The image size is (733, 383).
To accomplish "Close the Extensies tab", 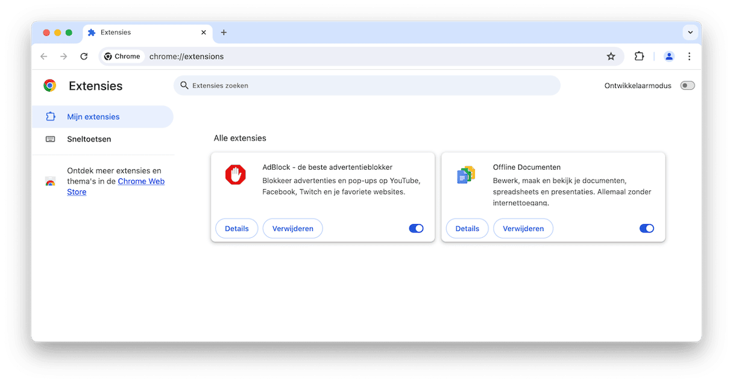I will click(x=204, y=33).
